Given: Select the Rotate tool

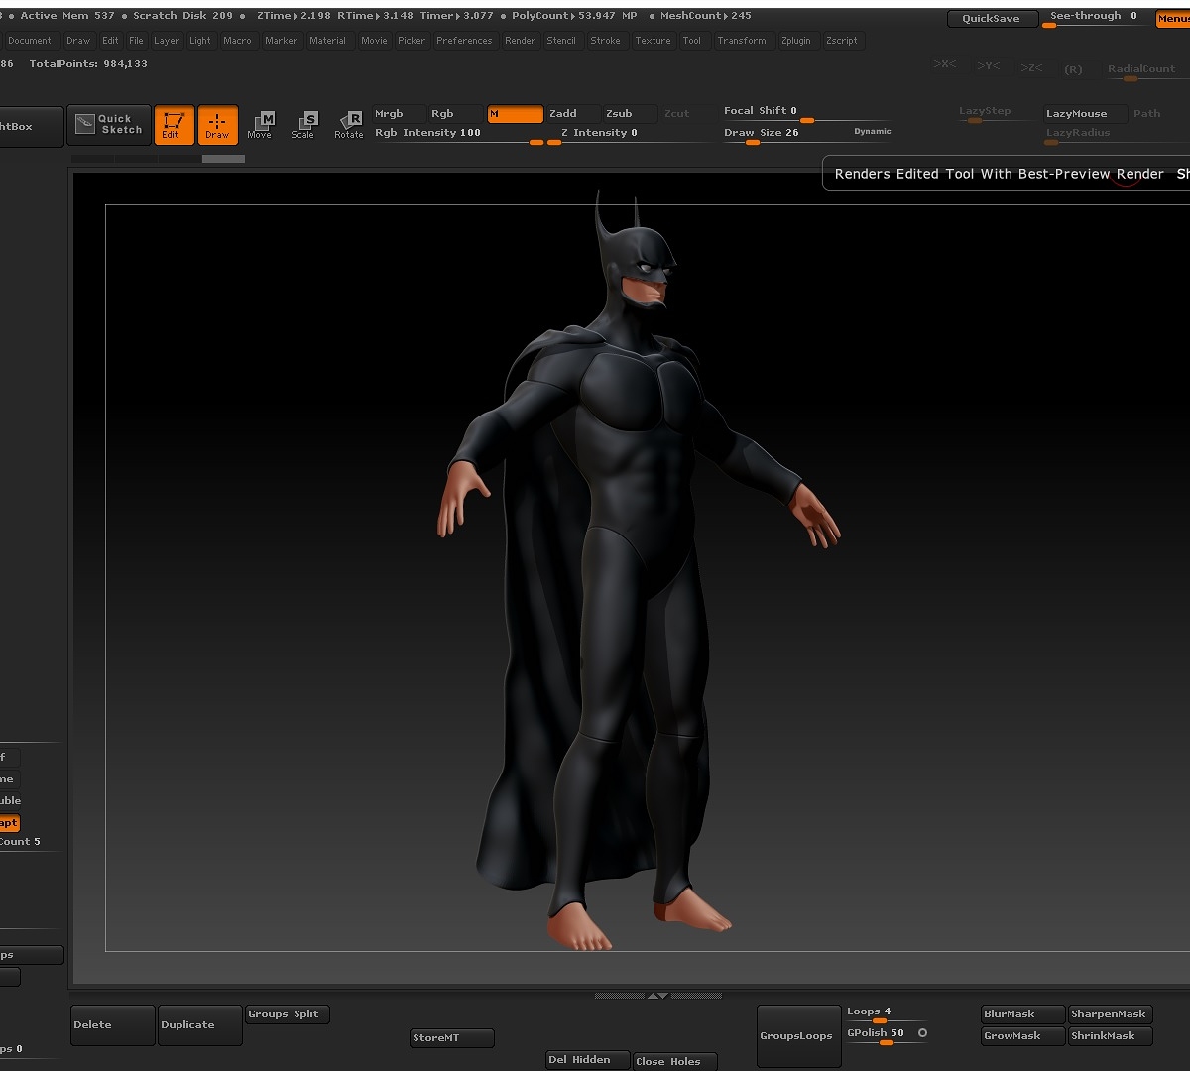Looking at the screenshot, I should point(349,125).
